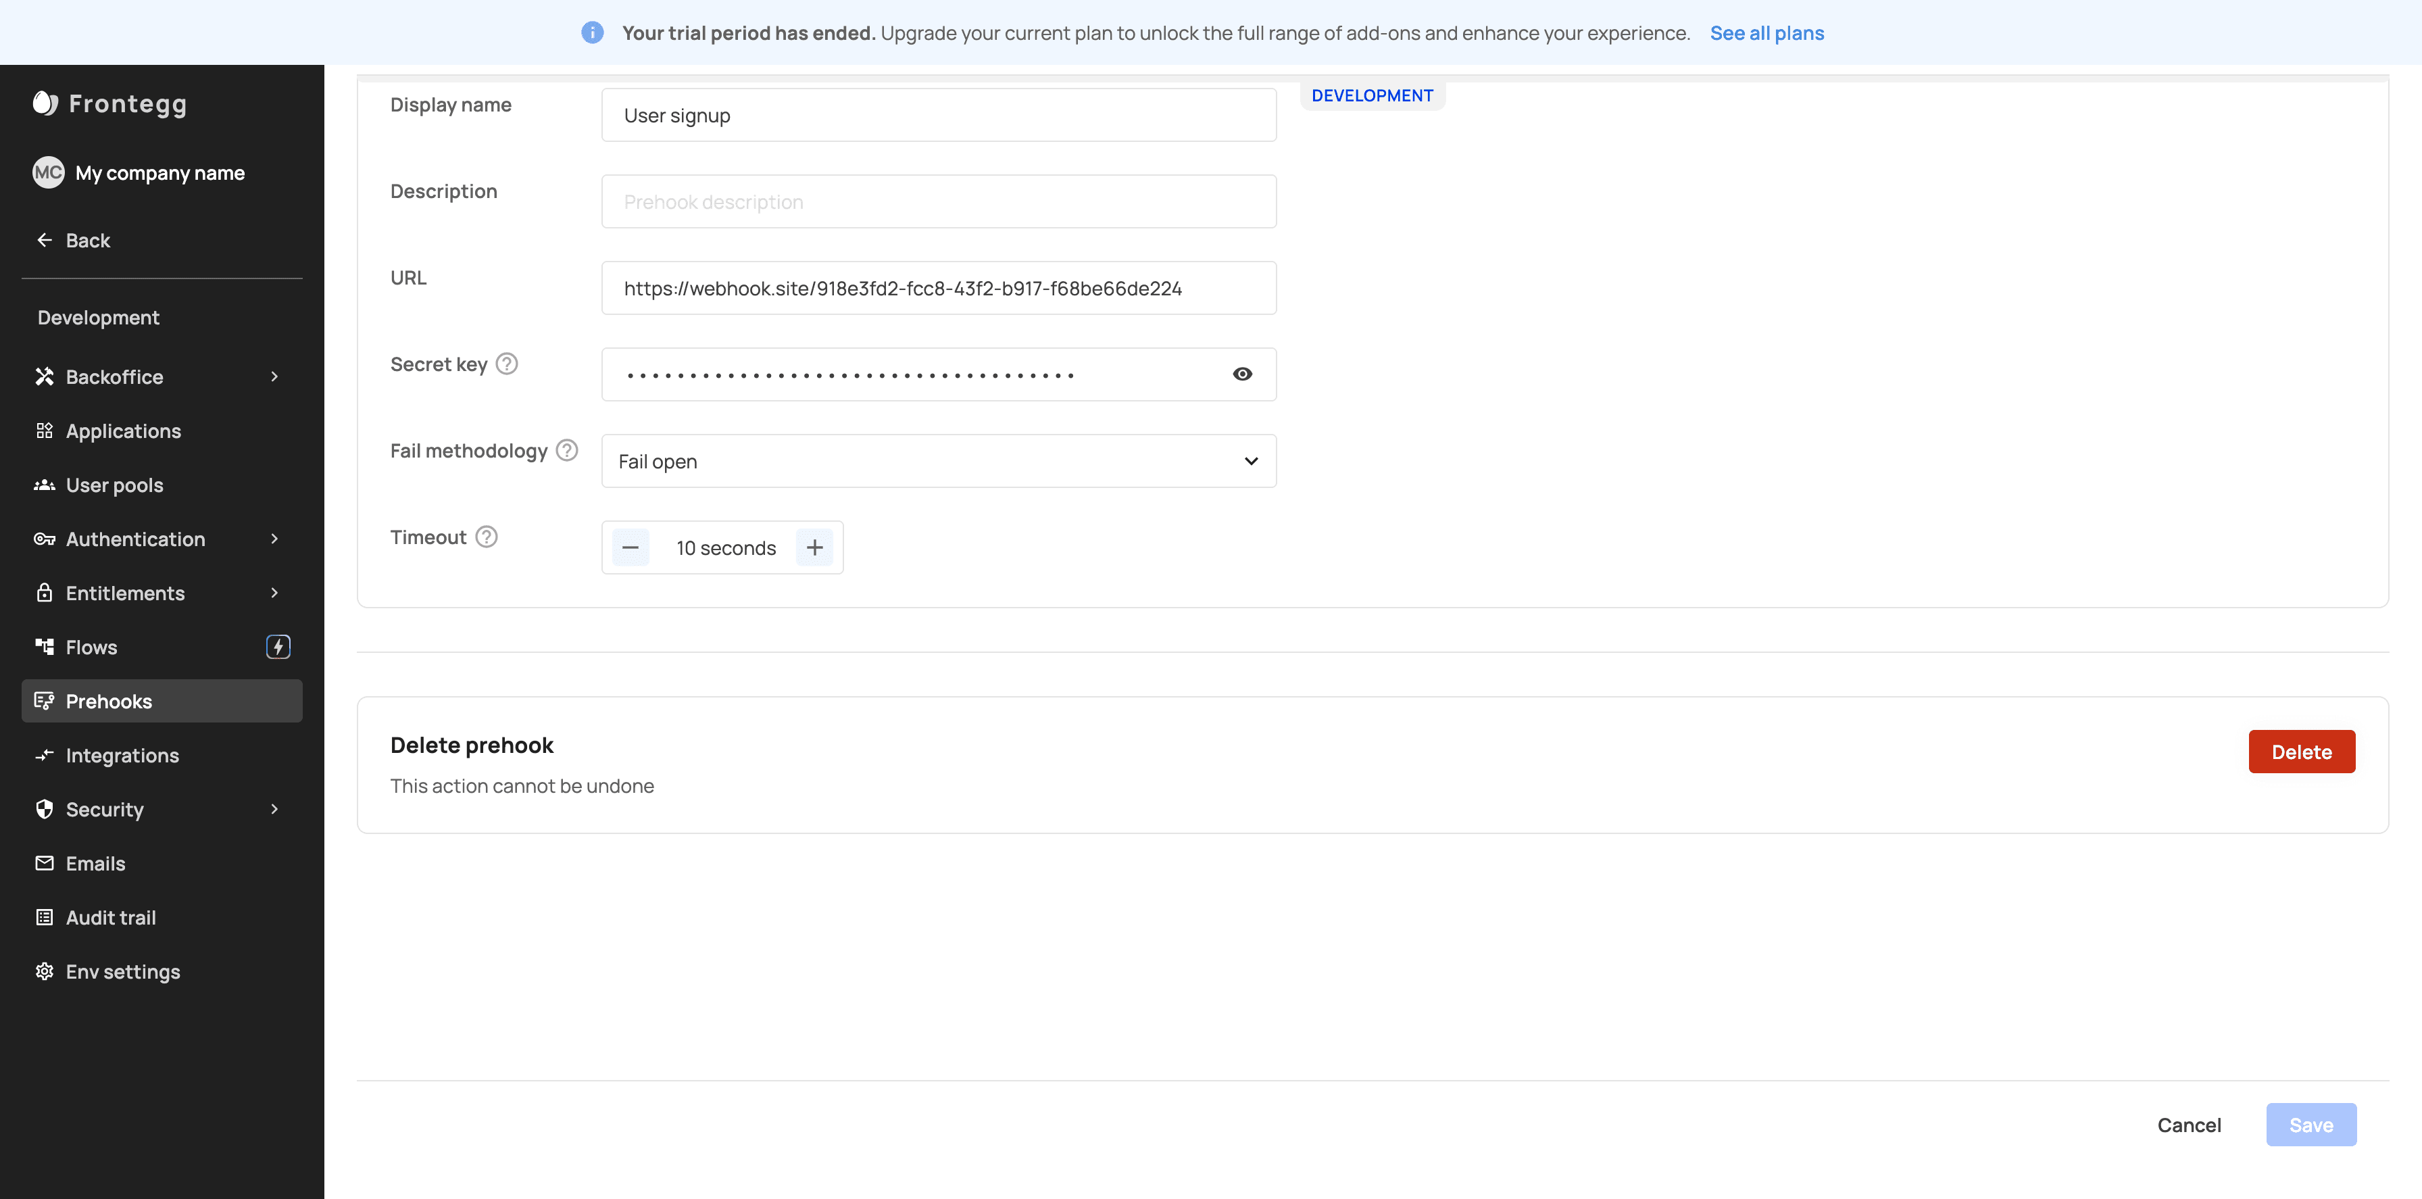This screenshot has height=1199, width=2422.
Task: Expand the Security submenu chevron
Action: coord(274,809)
